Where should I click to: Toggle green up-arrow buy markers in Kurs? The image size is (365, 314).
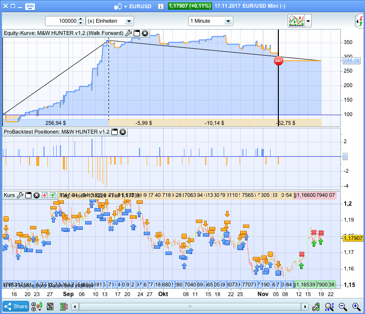click(52, 195)
